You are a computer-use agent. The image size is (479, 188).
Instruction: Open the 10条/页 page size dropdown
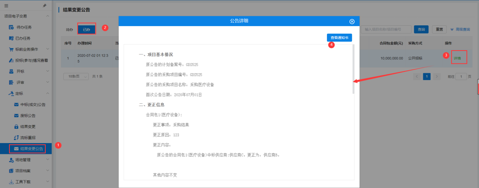click(76, 76)
